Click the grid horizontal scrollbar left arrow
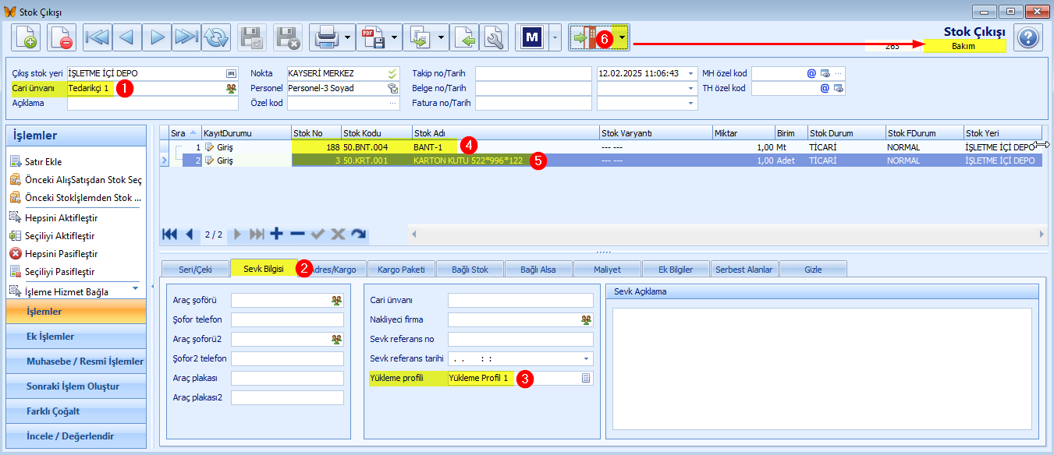Viewport: 1054px width, 455px height. click(414, 234)
